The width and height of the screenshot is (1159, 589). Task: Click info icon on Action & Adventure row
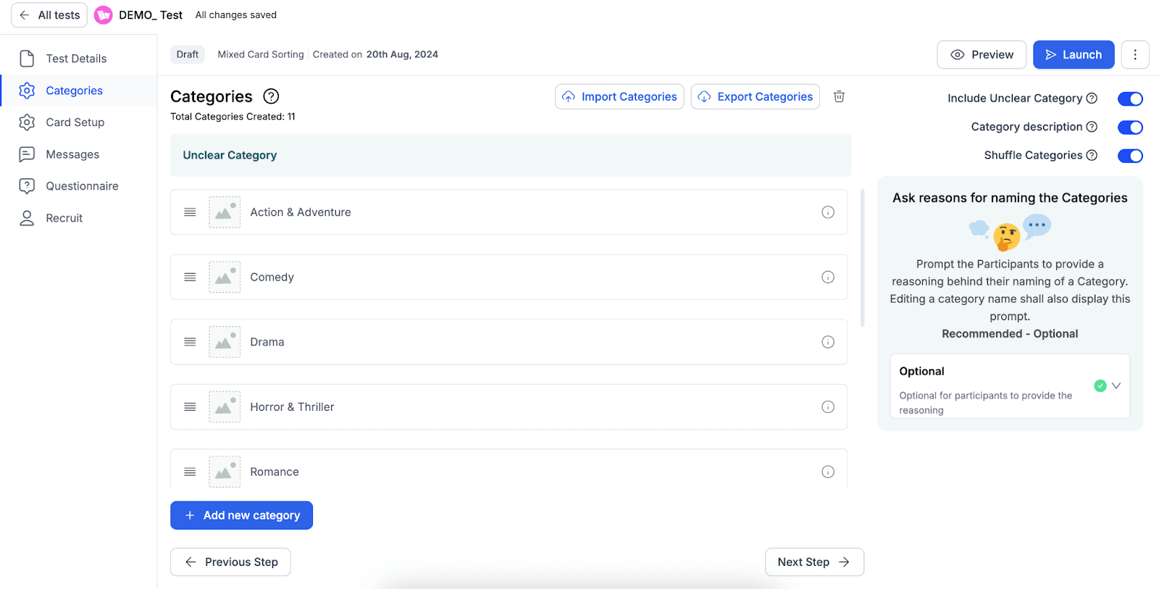click(827, 212)
